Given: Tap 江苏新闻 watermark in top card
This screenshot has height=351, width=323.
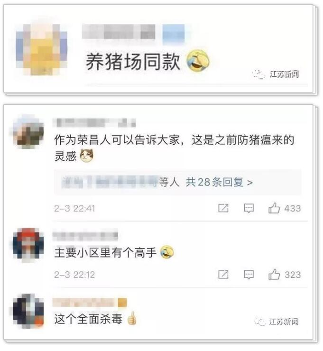Looking at the screenshot, I should point(276,74).
